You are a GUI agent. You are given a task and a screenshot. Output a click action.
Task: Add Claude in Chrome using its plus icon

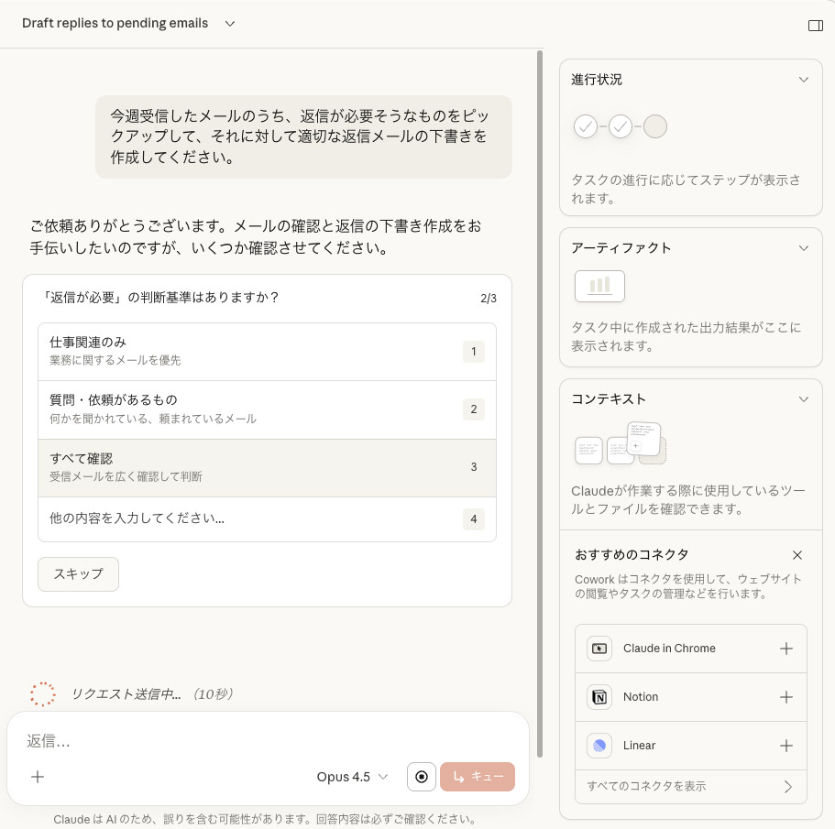786,649
